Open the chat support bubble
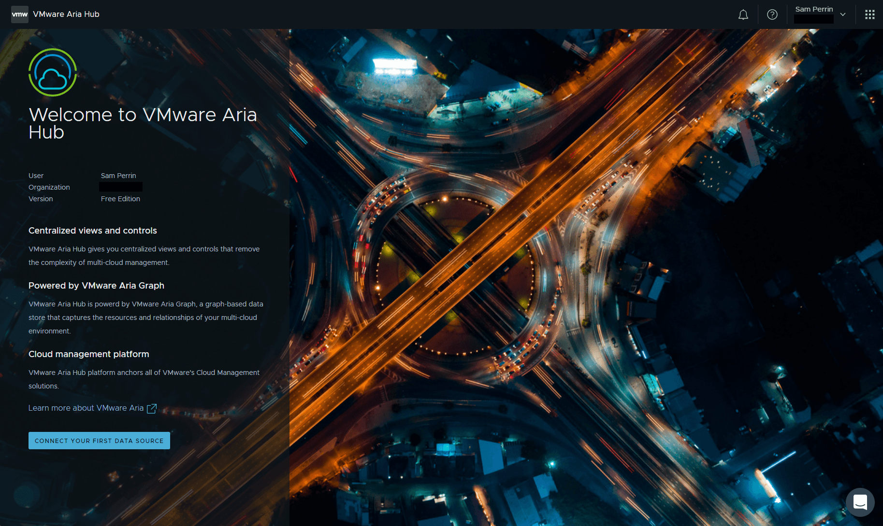883x526 pixels. coord(860,502)
